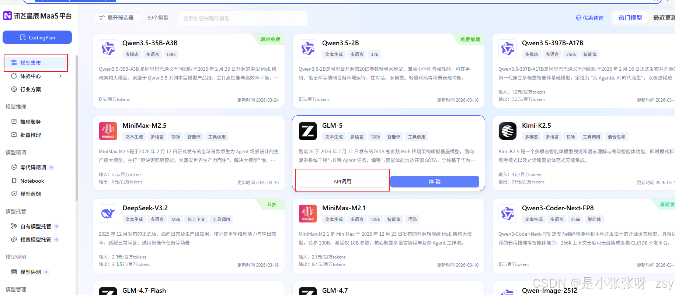Screen dimensions: 675x295
Task: Switch to the 最近更新 tab
Action: tap(664, 17)
